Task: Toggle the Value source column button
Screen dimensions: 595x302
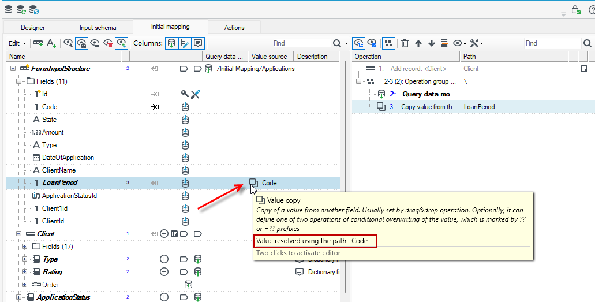Action: [x=185, y=43]
